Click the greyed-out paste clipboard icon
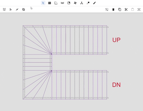Image resolution: width=143 pixels, height=111 pixels. tap(133, 9)
